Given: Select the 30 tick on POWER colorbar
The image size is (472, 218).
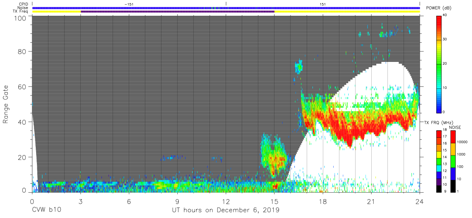Looking at the screenshot, I should click(x=445, y=39).
